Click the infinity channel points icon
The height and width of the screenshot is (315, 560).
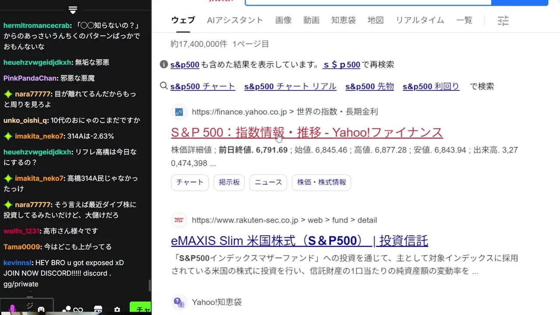tap(78, 310)
